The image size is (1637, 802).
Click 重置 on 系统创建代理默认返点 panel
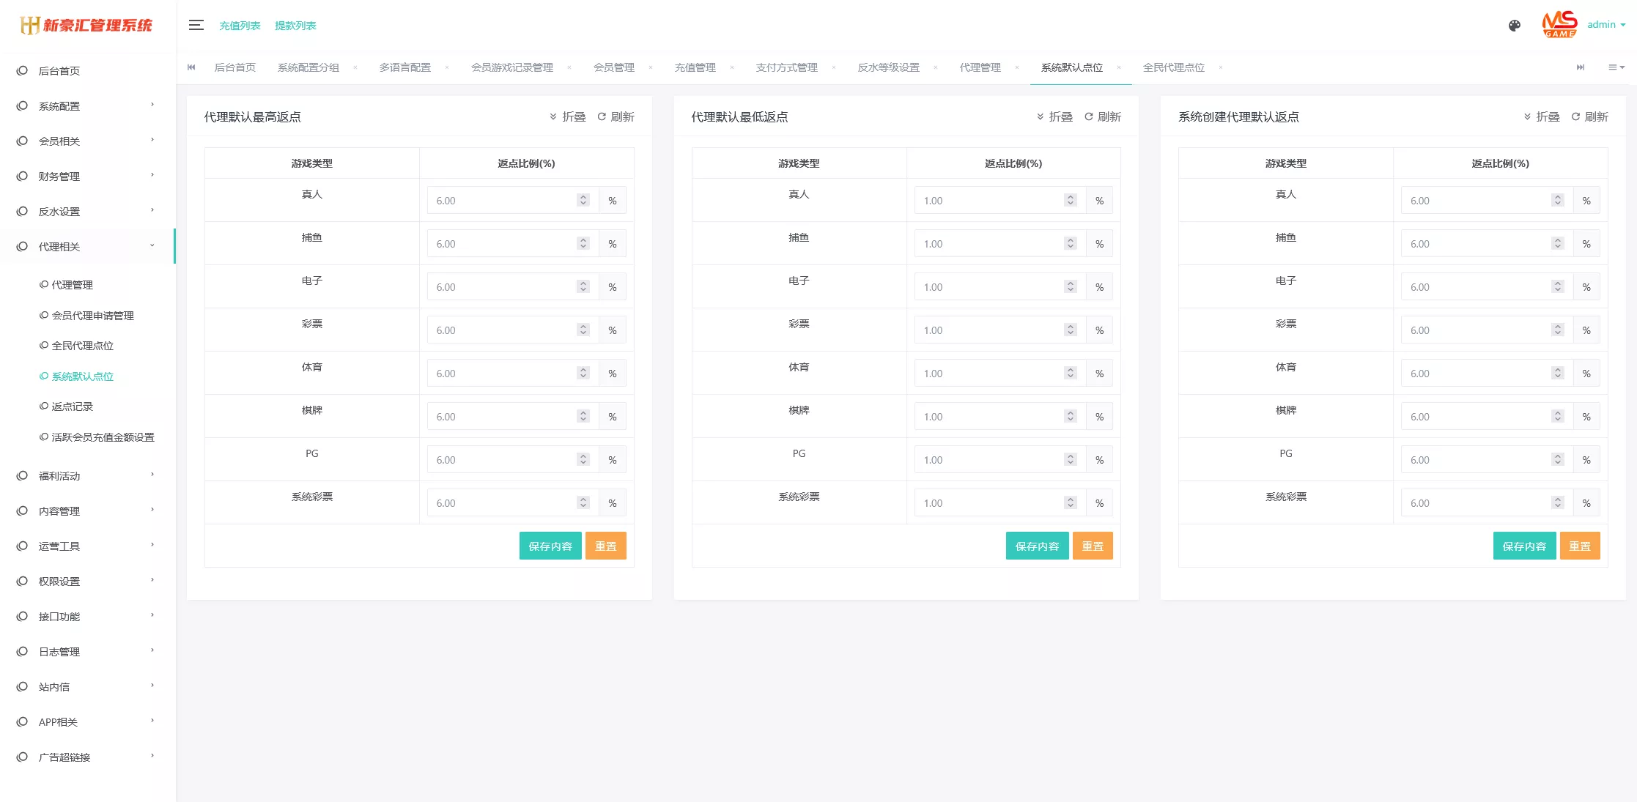[x=1580, y=545]
